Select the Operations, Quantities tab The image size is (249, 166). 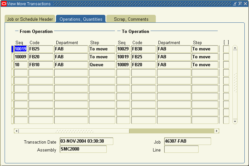[81, 19]
